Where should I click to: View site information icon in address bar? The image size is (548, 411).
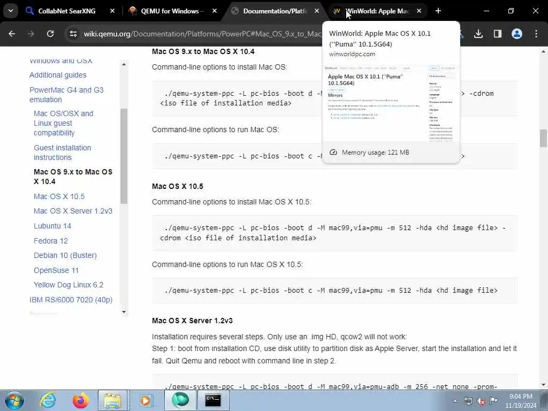pos(73,34)
